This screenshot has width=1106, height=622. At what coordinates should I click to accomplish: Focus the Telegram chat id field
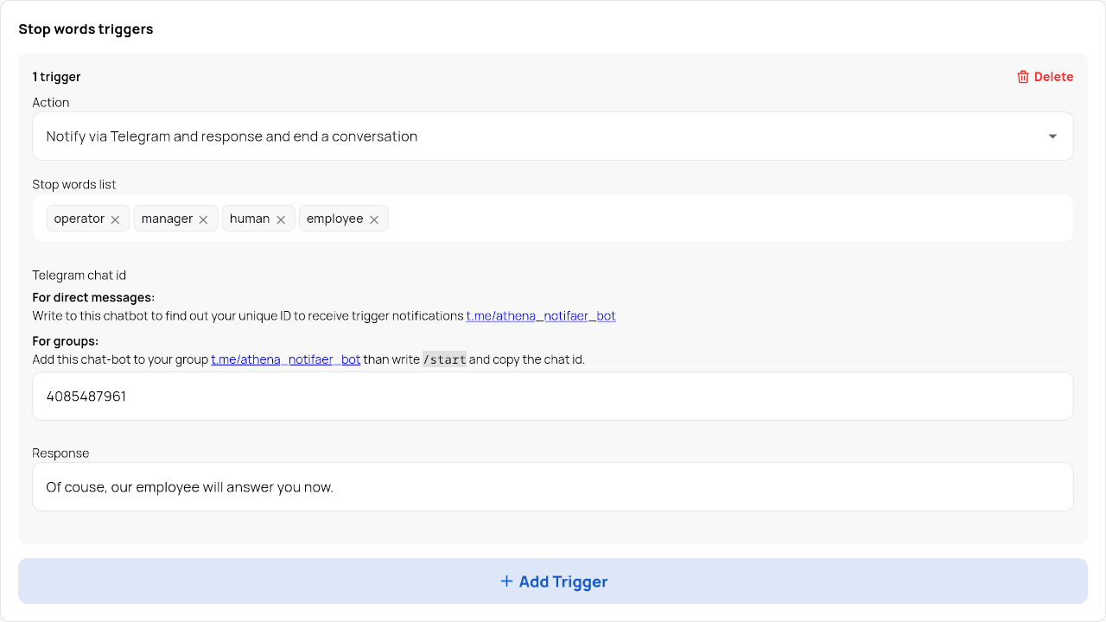(x=553, y=397)
